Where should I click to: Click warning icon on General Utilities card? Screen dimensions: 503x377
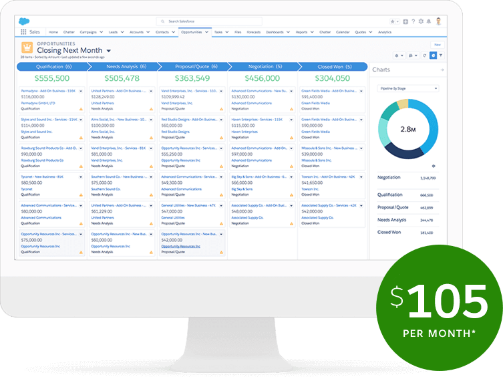[221, 223]
